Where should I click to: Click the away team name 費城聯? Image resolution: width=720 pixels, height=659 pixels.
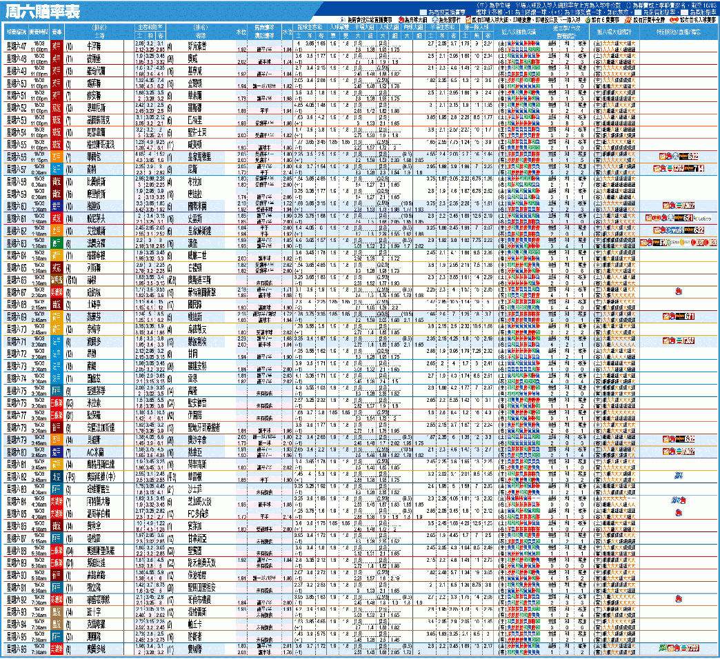(x=194, y=649)
